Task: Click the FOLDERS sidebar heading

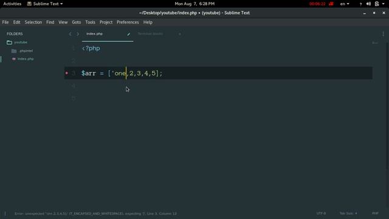Action: (x=15, y=34)
